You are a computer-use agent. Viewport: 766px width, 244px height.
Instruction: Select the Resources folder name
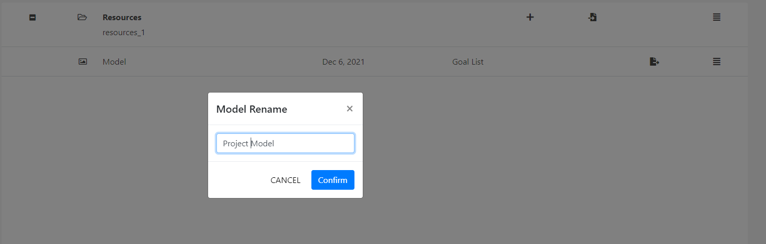(122, 18)
